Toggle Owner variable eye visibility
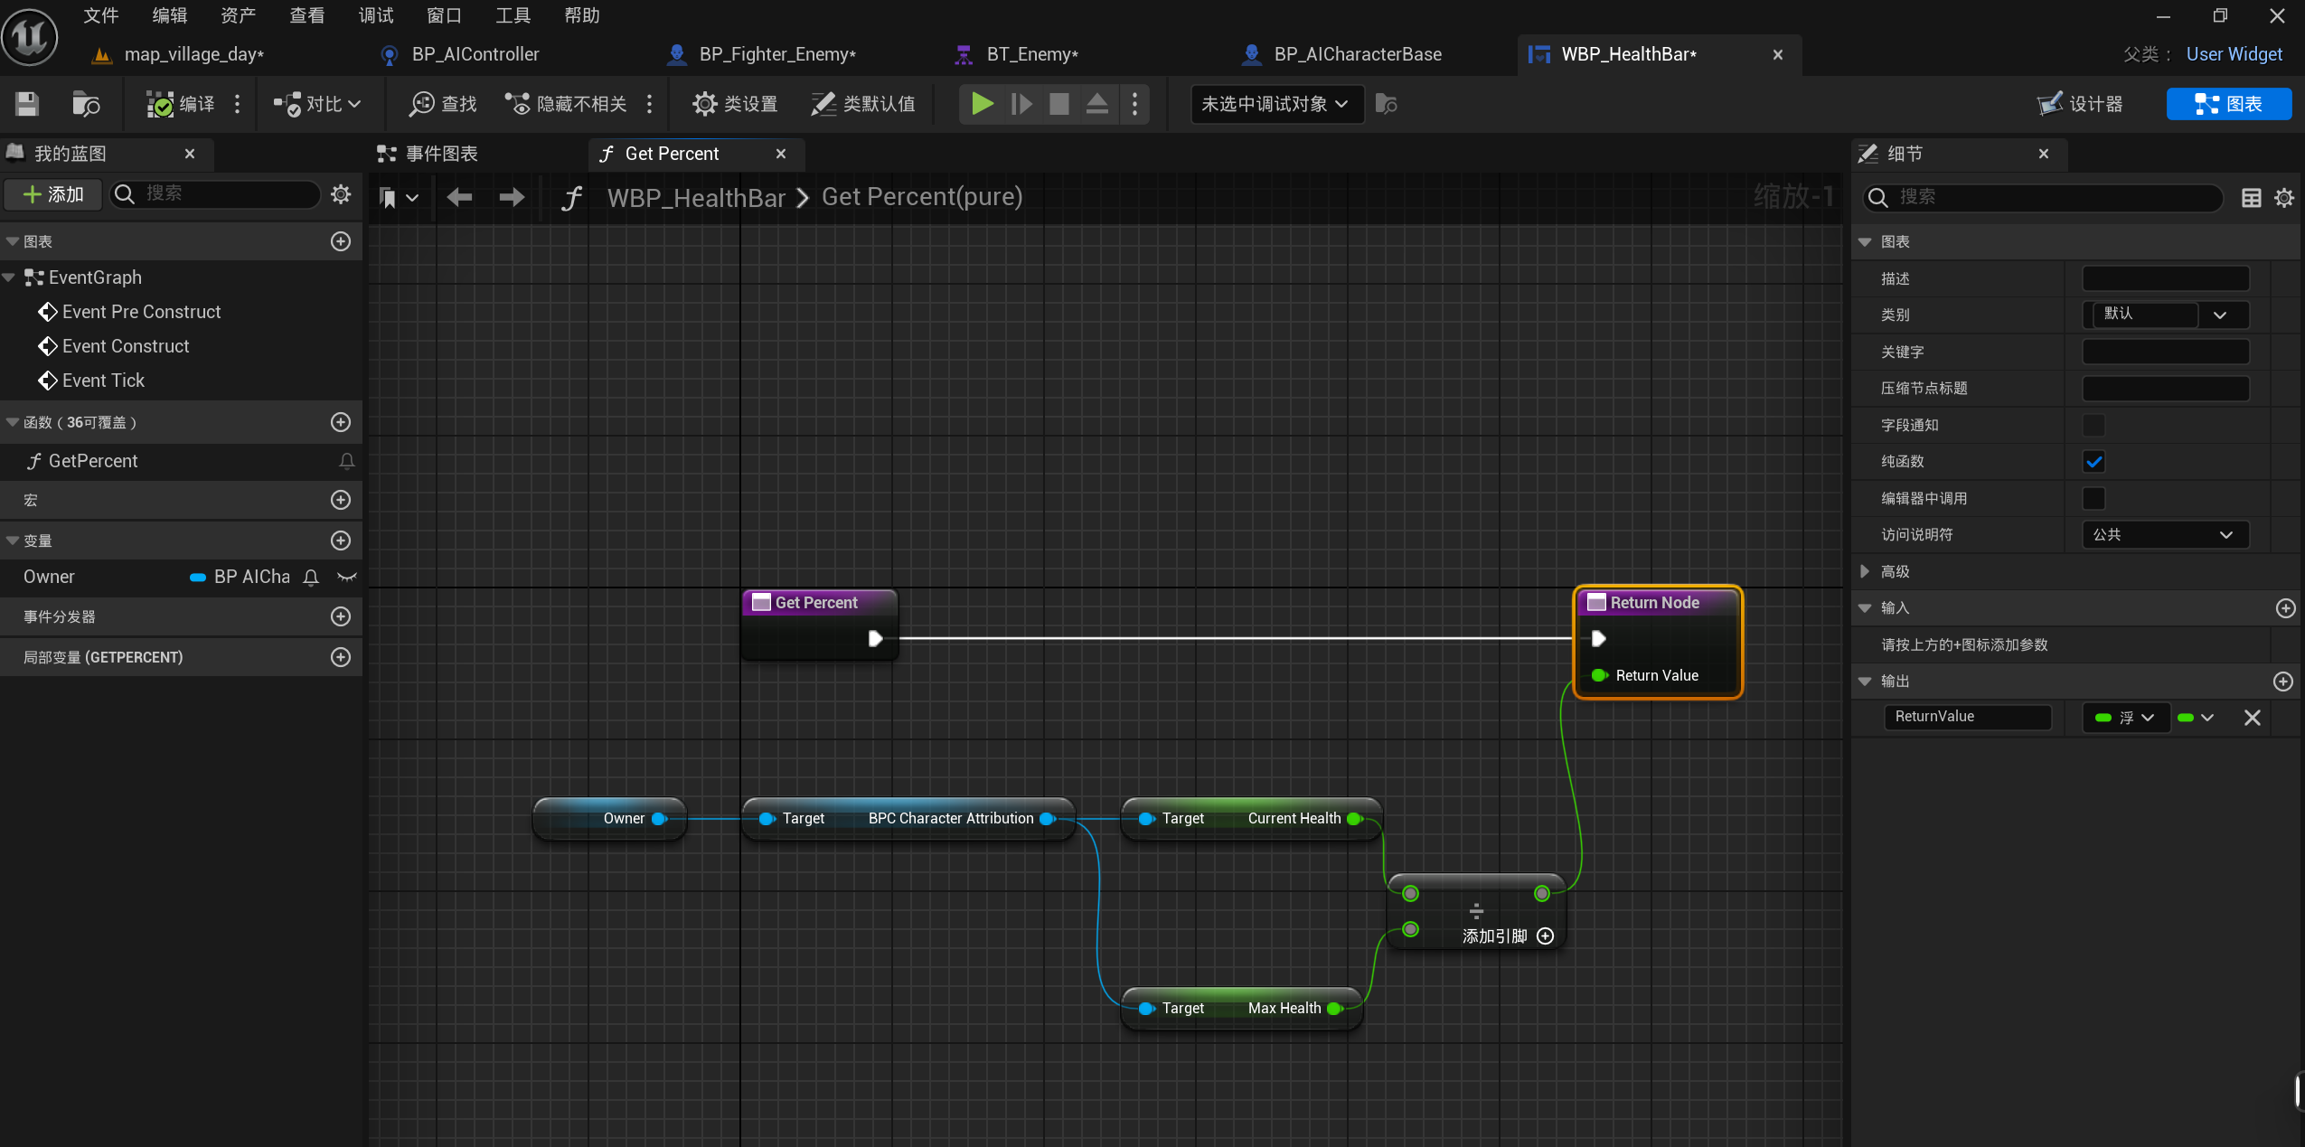 [346, 577]
